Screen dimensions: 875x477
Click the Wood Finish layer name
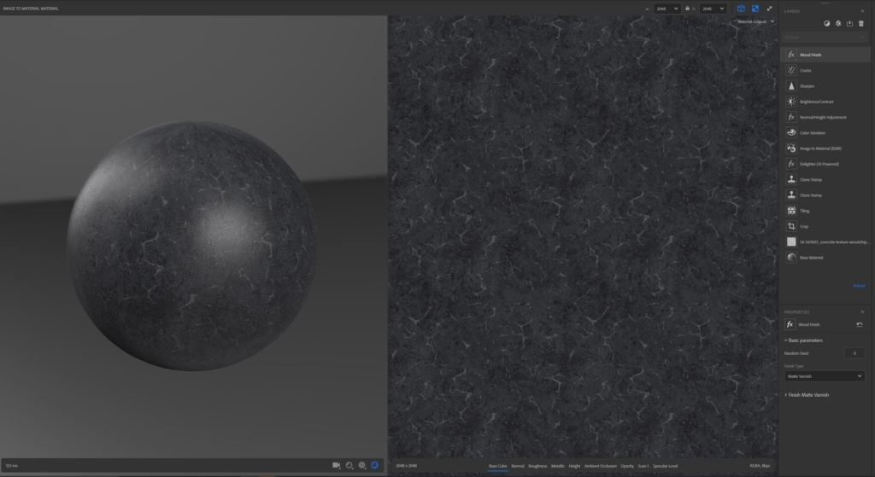point(810,55)
